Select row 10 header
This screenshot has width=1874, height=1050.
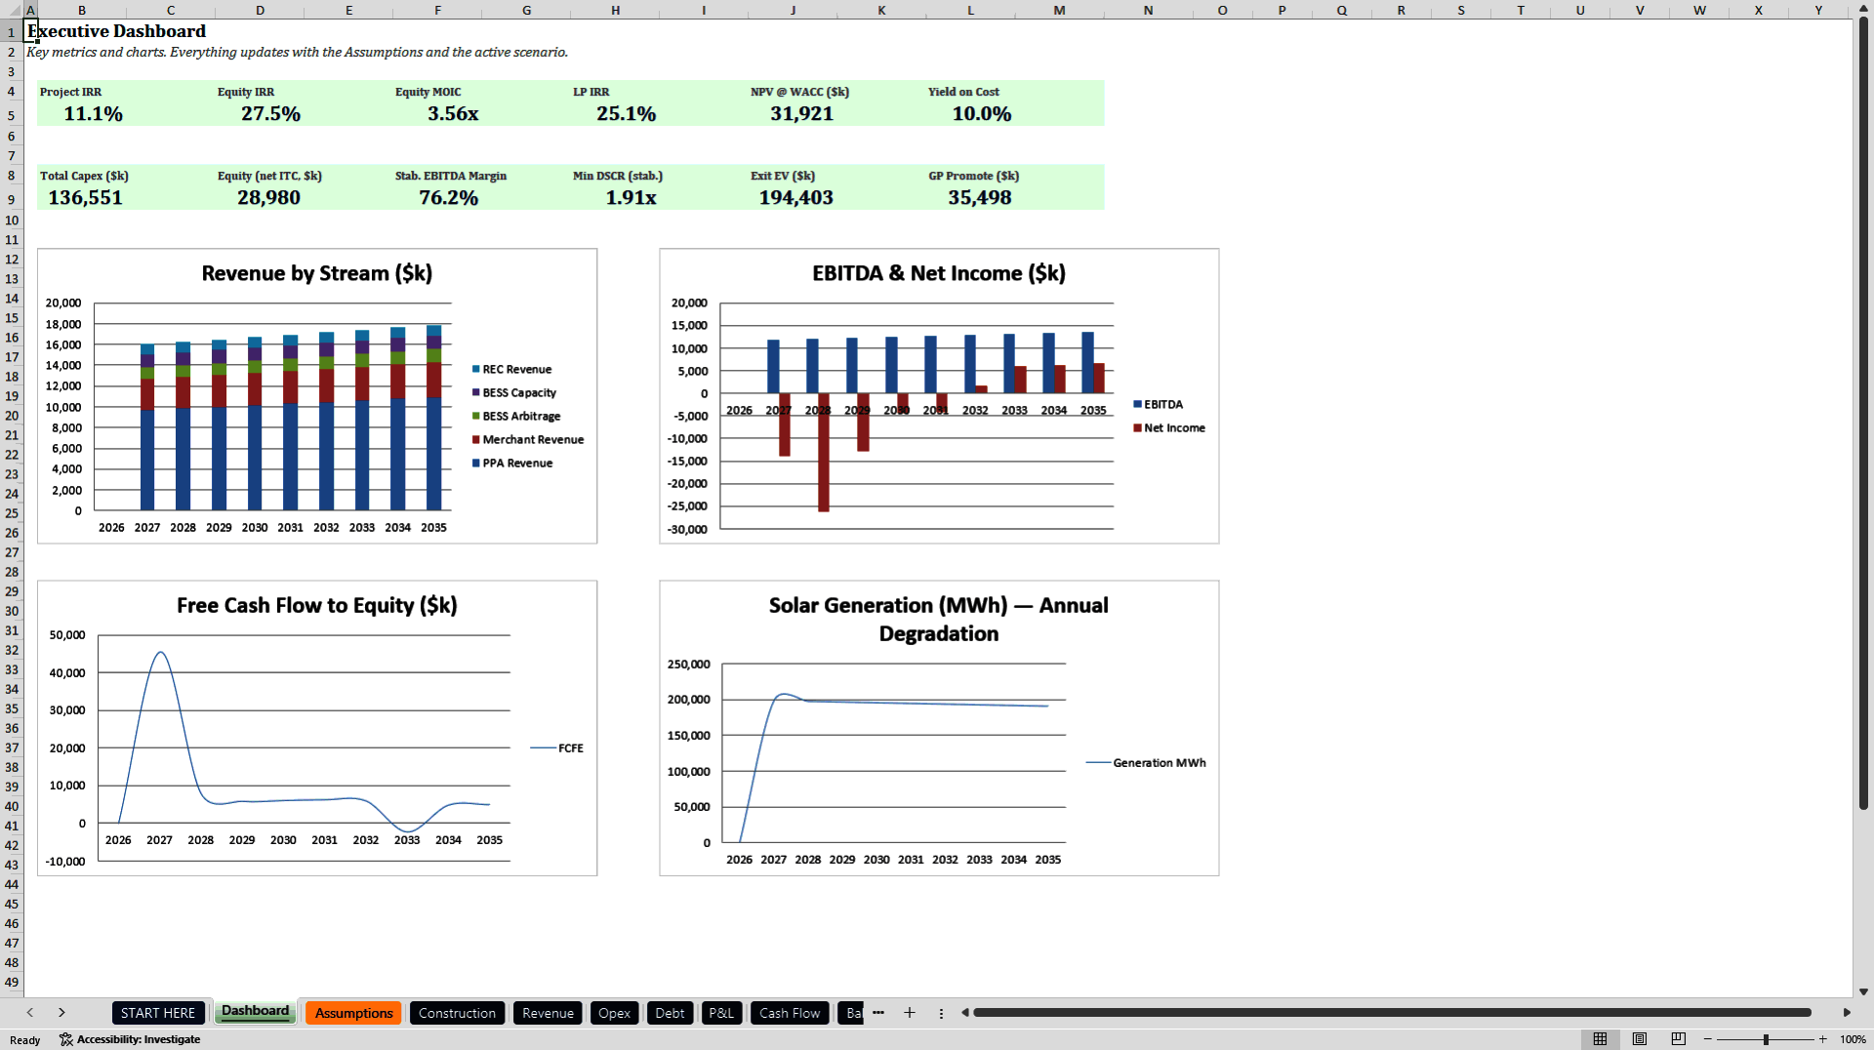click(12, 221)
